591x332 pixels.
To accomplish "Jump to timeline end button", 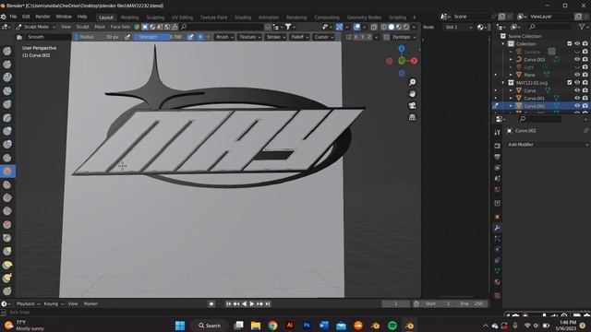I will (268, 303).
